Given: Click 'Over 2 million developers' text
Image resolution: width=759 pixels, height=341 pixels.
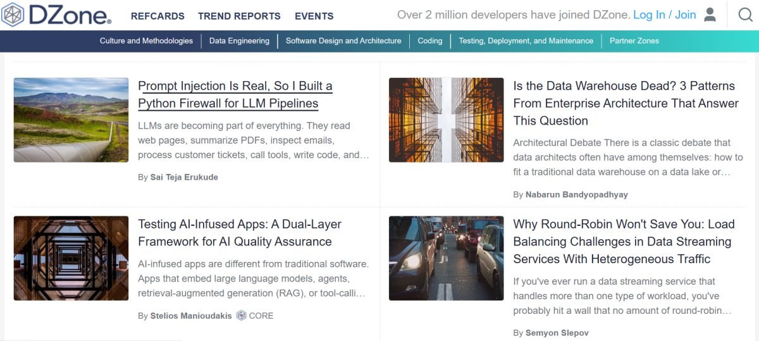Looking at the screenshot, I should tap(513, 15).
